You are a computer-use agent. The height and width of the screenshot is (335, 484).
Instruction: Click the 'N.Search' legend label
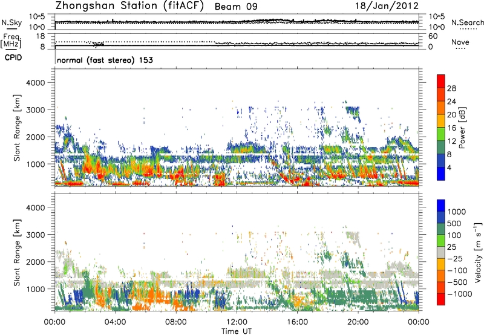point(467,22)
